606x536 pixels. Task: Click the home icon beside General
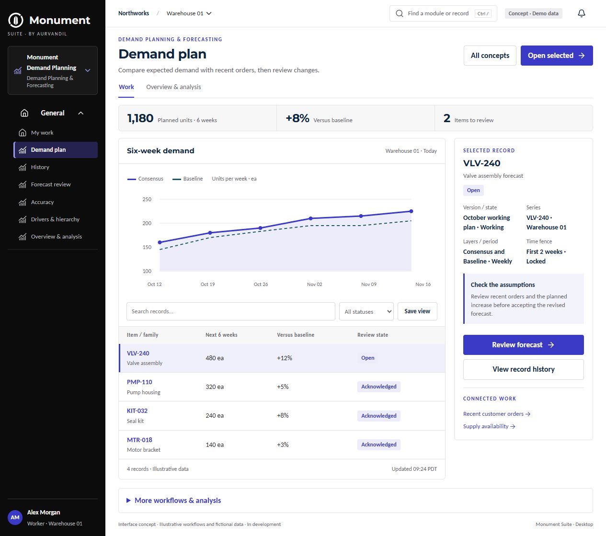[24, 113]
